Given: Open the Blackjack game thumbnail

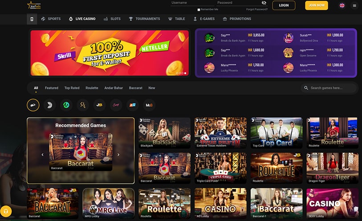Looking at the screenshot, I should point(165,133).
